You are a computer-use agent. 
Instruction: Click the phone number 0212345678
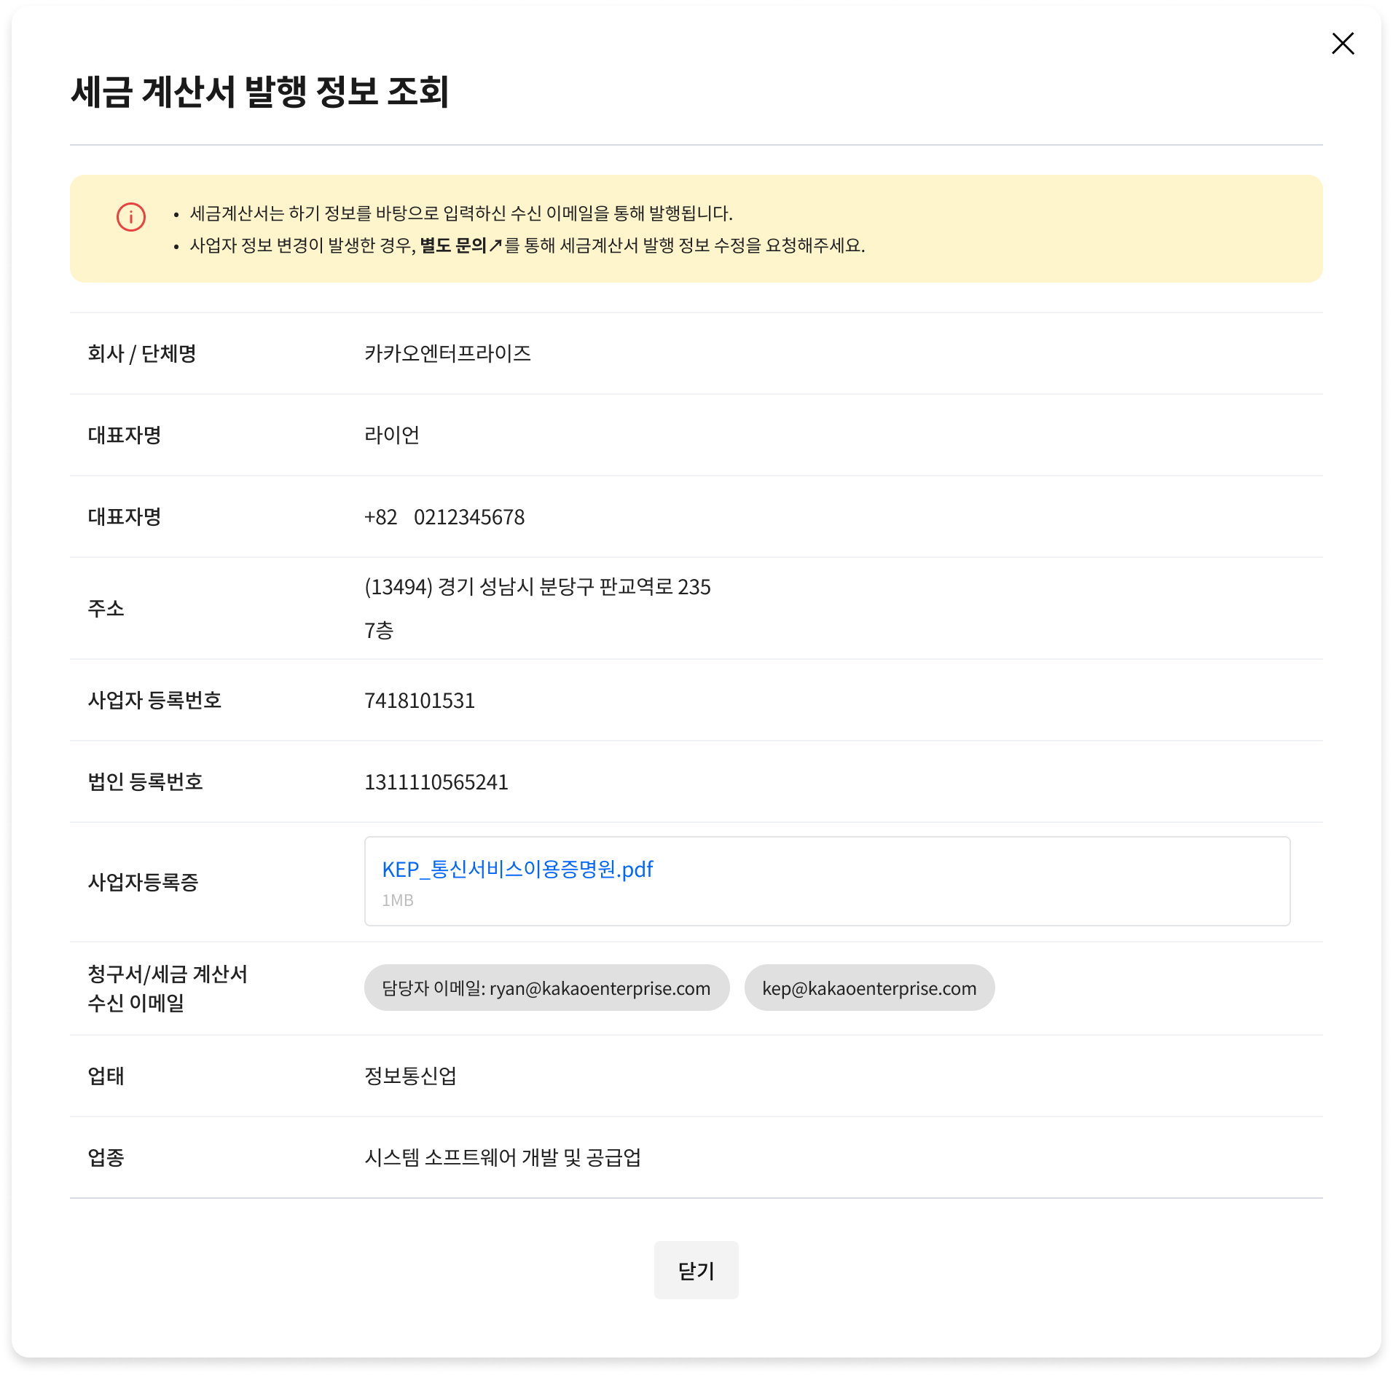(469, 517)
